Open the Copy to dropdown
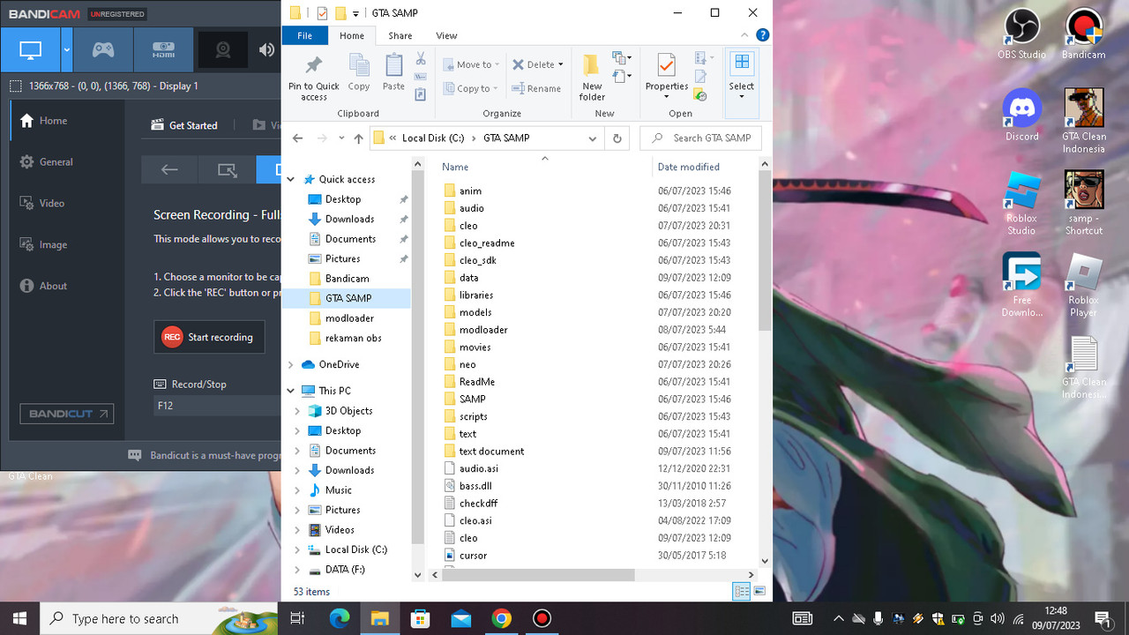The image size is (1129, 635). pos(471,88)
